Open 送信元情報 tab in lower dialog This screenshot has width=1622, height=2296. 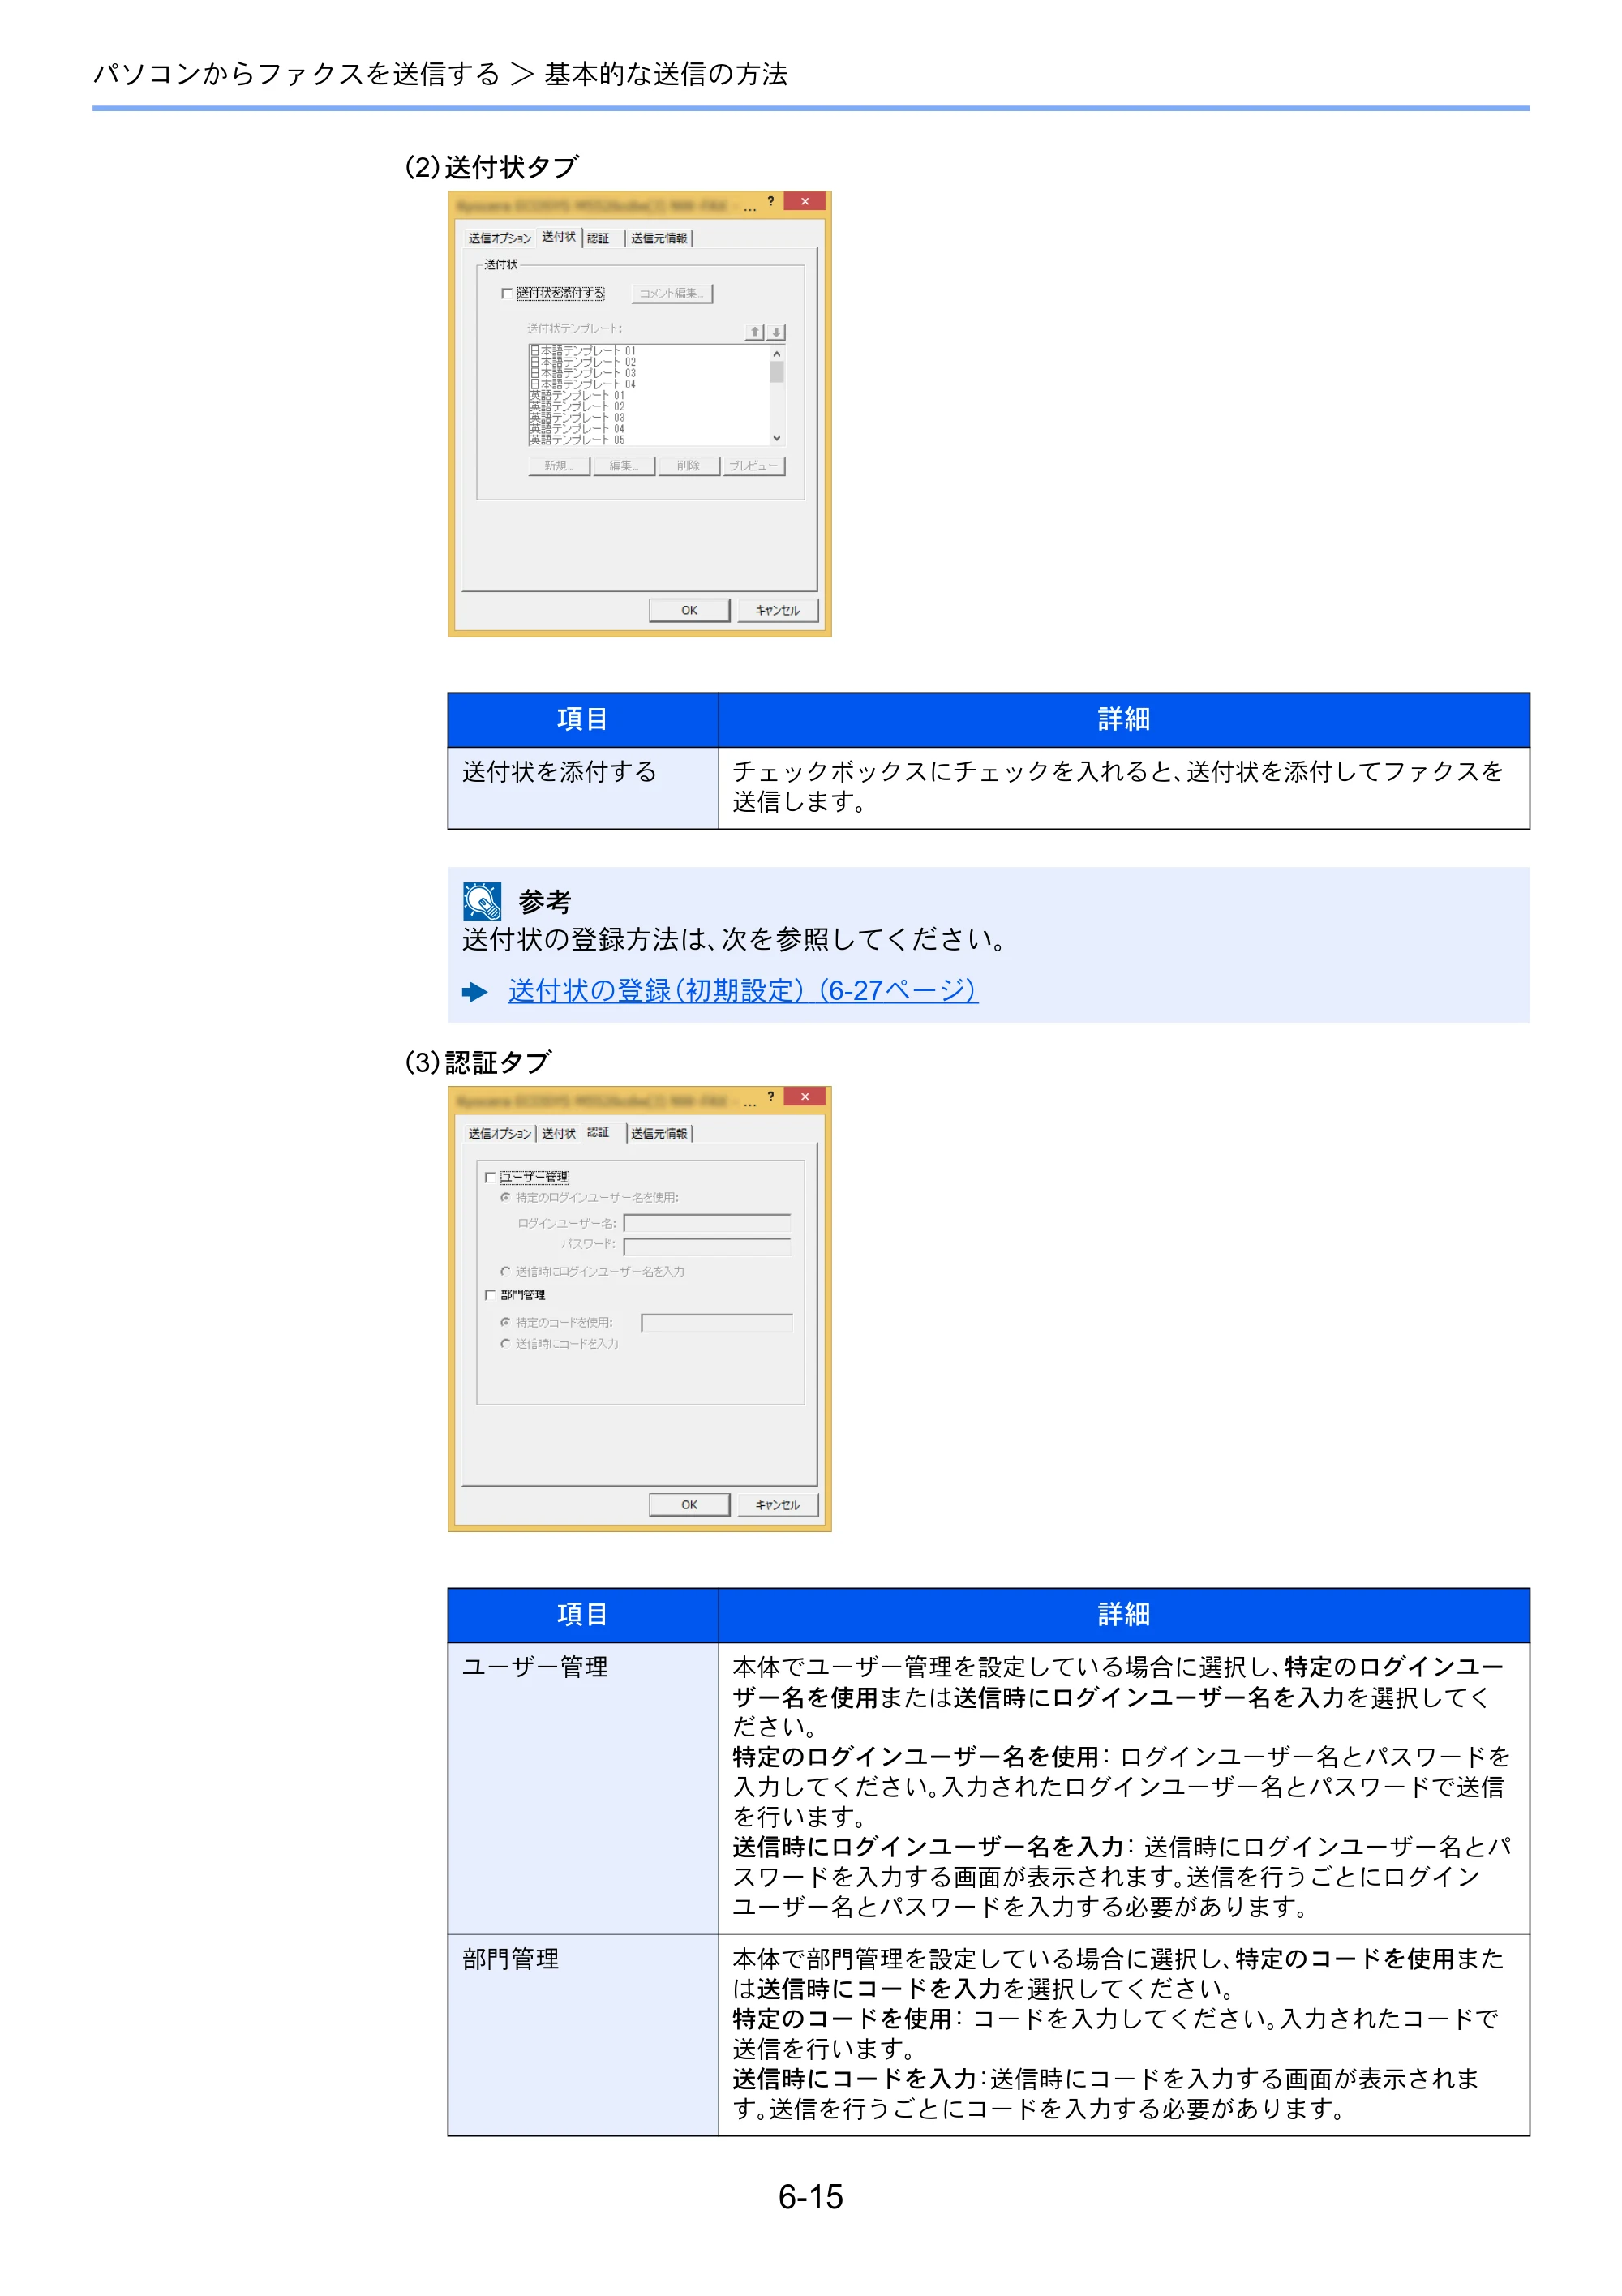[659, 1133]
